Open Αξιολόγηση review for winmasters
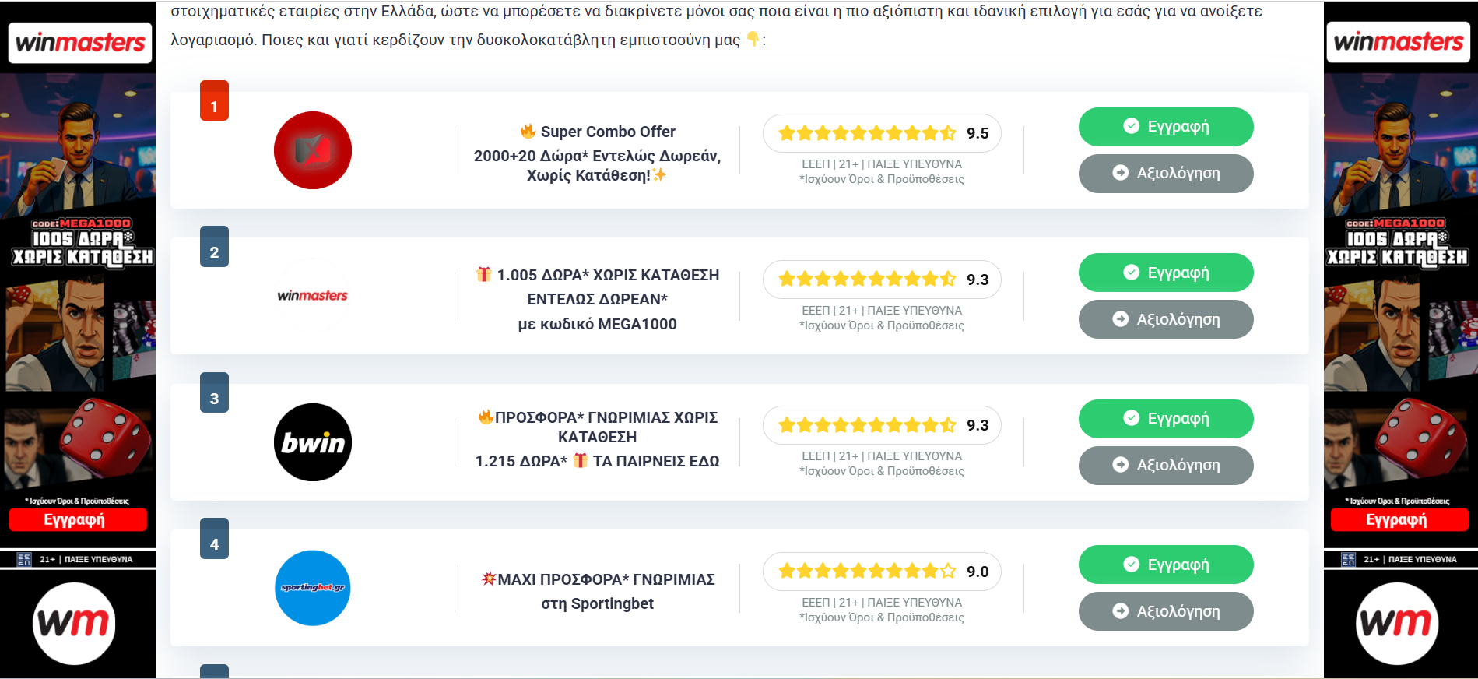 click(1165, 319)
